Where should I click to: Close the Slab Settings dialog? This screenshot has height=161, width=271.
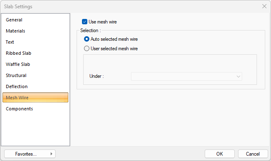pos(264,7)
